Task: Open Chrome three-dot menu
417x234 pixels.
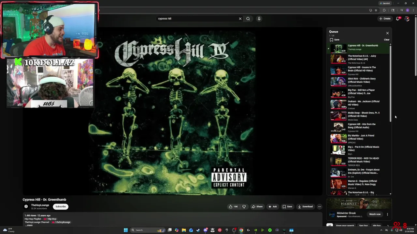Action: (413, 10)
